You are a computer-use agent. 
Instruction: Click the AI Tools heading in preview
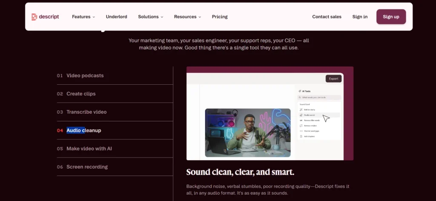[306, 91]
